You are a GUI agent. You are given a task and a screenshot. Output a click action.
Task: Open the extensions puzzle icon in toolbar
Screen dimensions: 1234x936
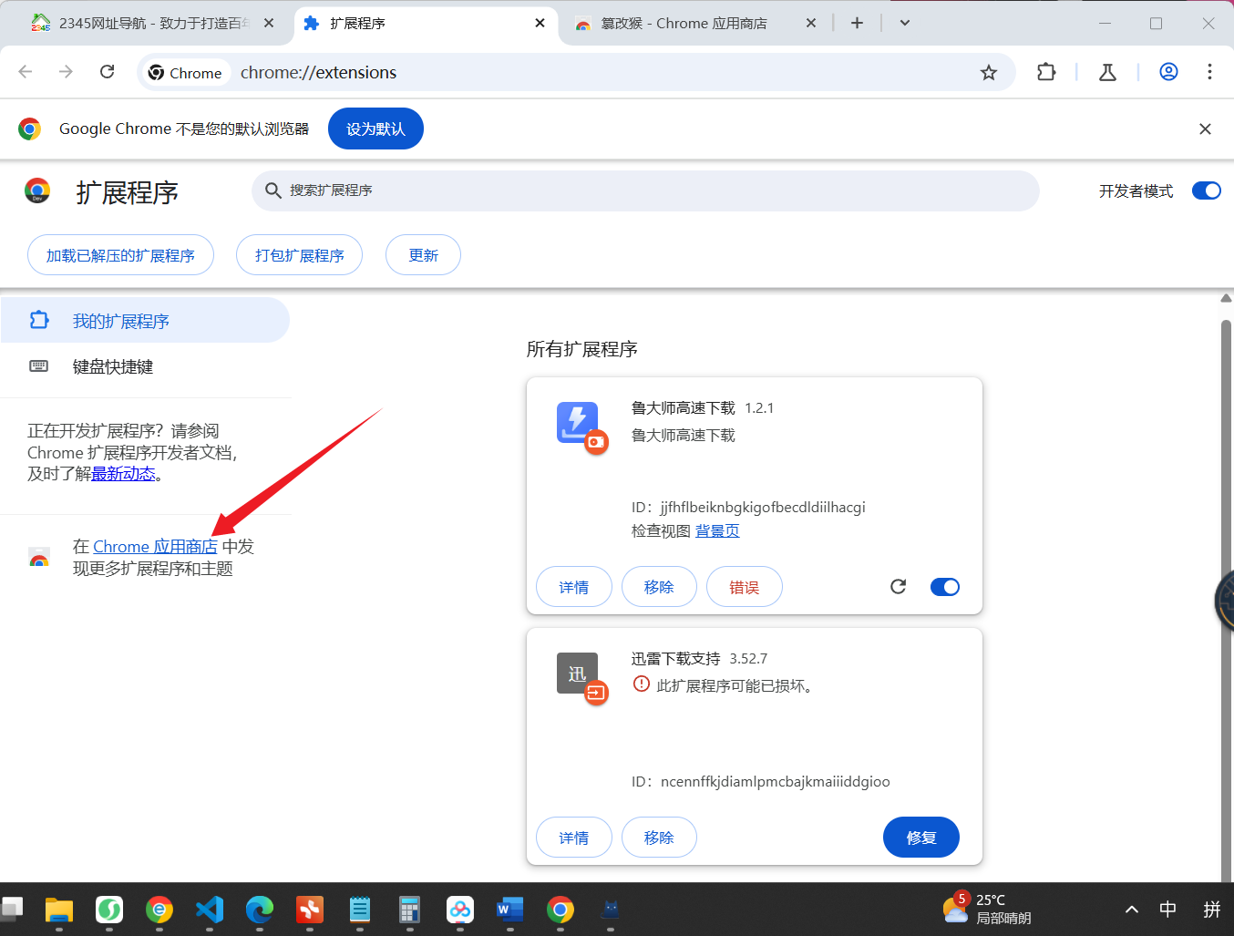[x=1046, y=72]
